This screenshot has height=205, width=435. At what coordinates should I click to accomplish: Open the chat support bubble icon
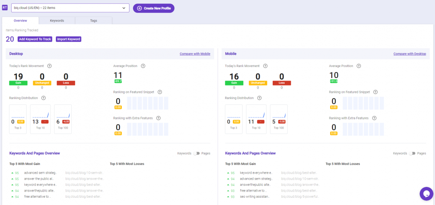[x=427, y=194]
